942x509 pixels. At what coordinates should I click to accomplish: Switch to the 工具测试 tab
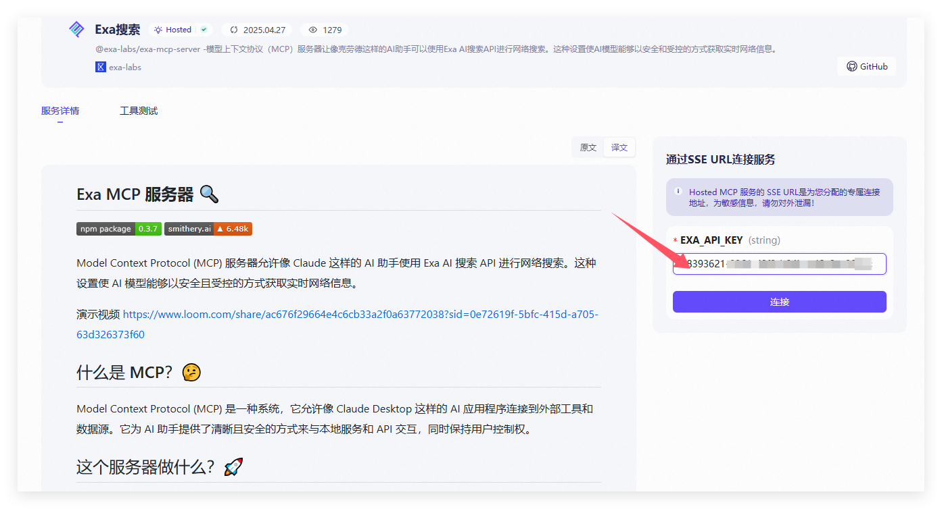point(139,111)
